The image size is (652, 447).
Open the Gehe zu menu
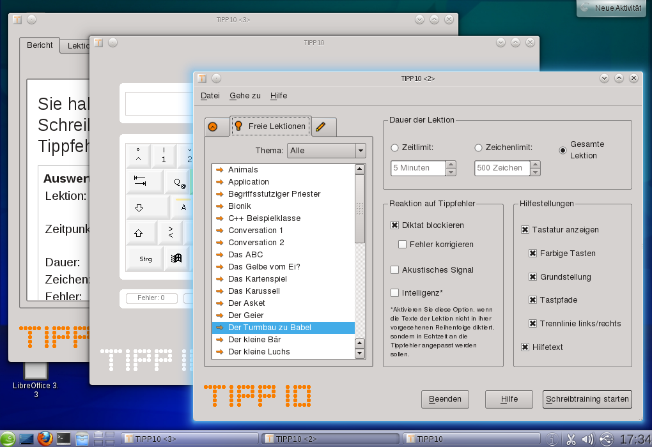point(245,96)
